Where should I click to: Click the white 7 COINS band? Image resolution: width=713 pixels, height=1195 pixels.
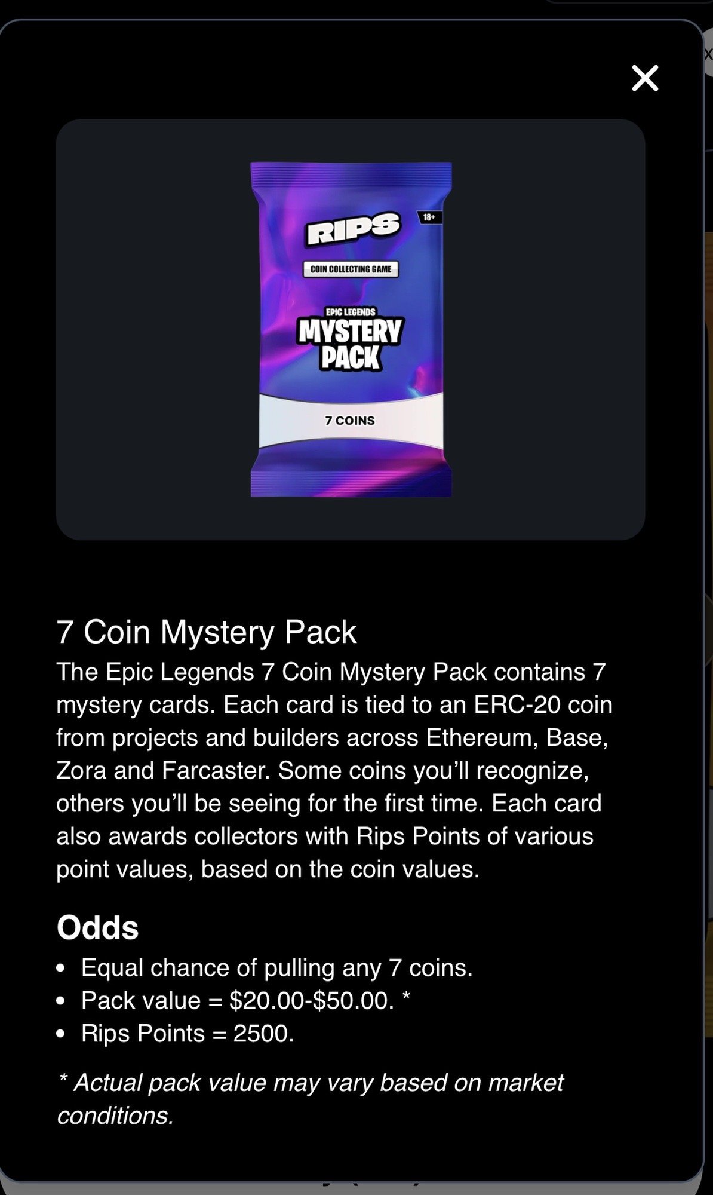[x=351, y=421]
